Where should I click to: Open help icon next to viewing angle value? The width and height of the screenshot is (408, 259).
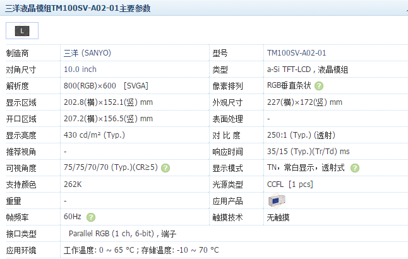(x=165, y=168)
